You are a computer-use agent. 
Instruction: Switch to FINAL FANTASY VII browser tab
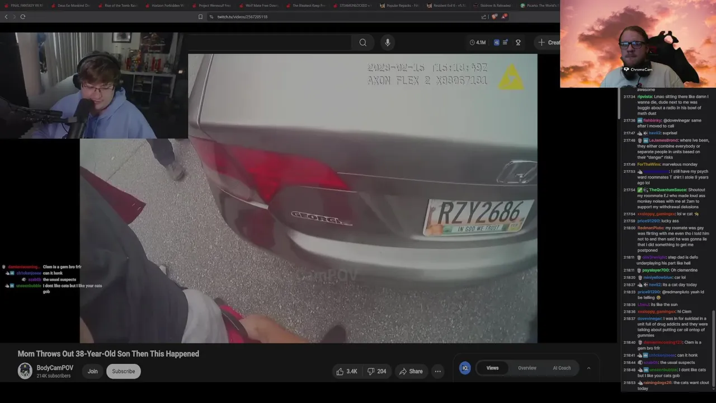point(23,6)
